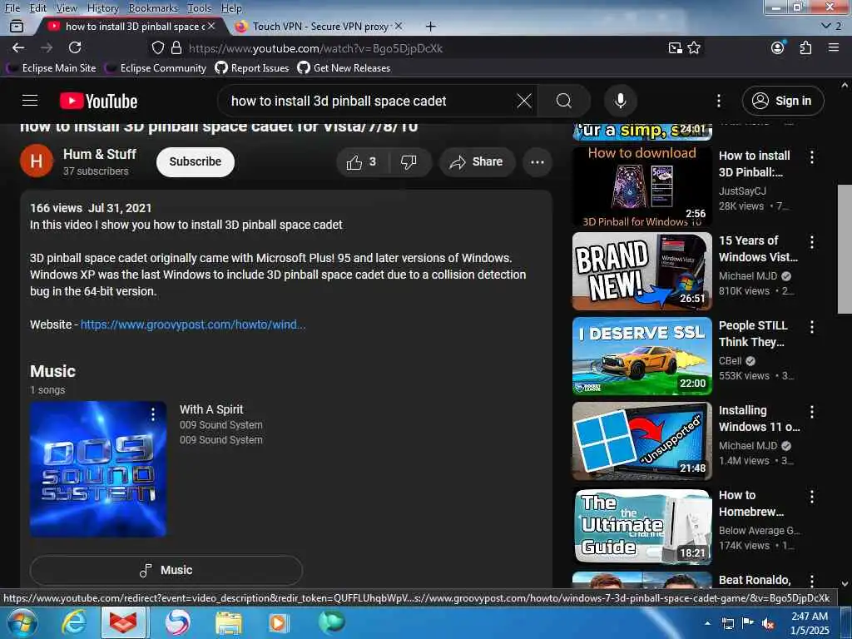Open Eclipse Community bookmark

156,68
